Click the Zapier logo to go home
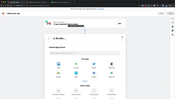The height and width of the screenshot is (99, 175). (x=3, y=13)
